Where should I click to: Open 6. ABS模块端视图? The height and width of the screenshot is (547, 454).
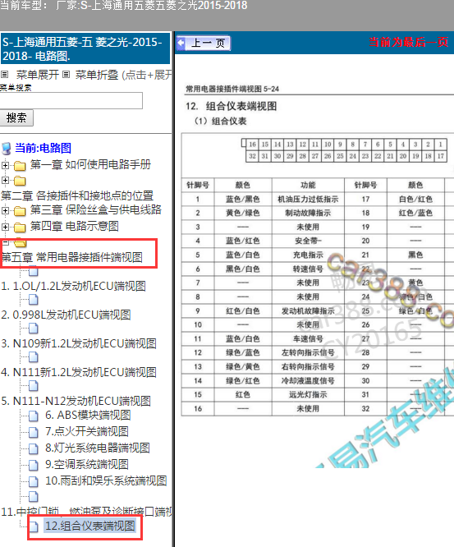tap(88, 415)
